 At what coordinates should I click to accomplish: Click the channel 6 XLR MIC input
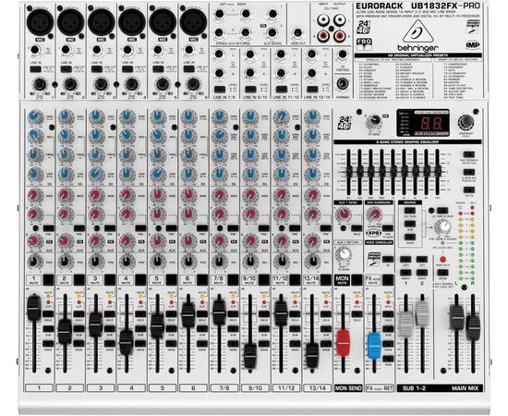(193, 22)
